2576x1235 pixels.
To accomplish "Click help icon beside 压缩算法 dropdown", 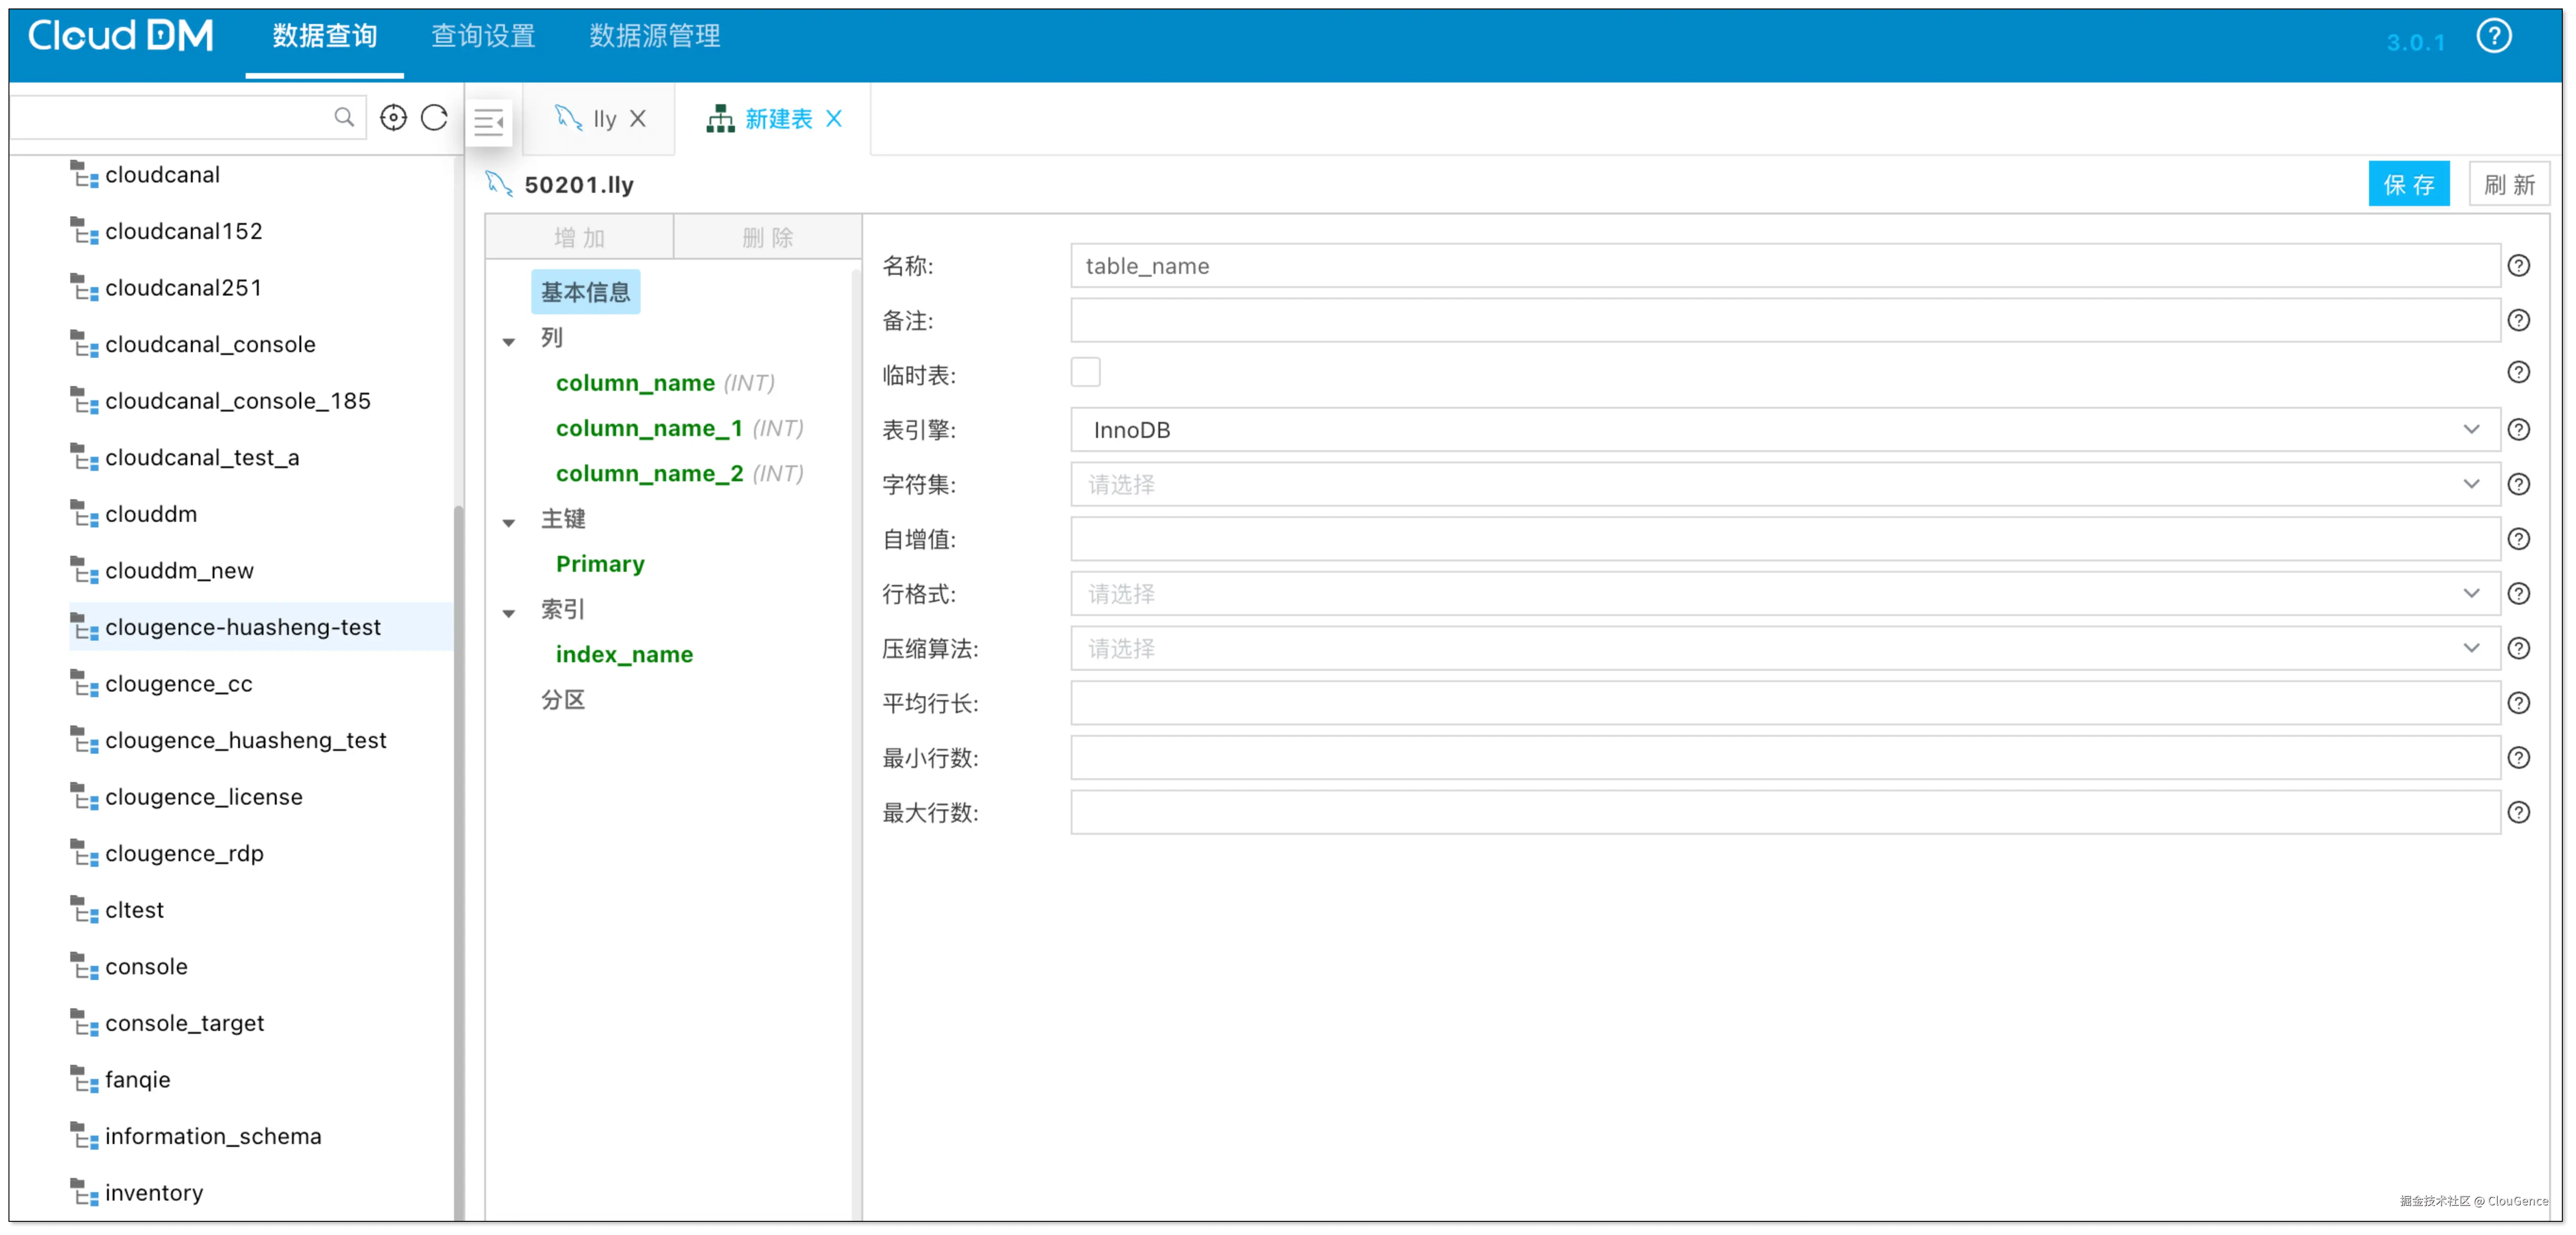I will click(2518, 649).
